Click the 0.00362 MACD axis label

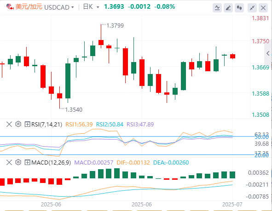(x=258, y=173)
